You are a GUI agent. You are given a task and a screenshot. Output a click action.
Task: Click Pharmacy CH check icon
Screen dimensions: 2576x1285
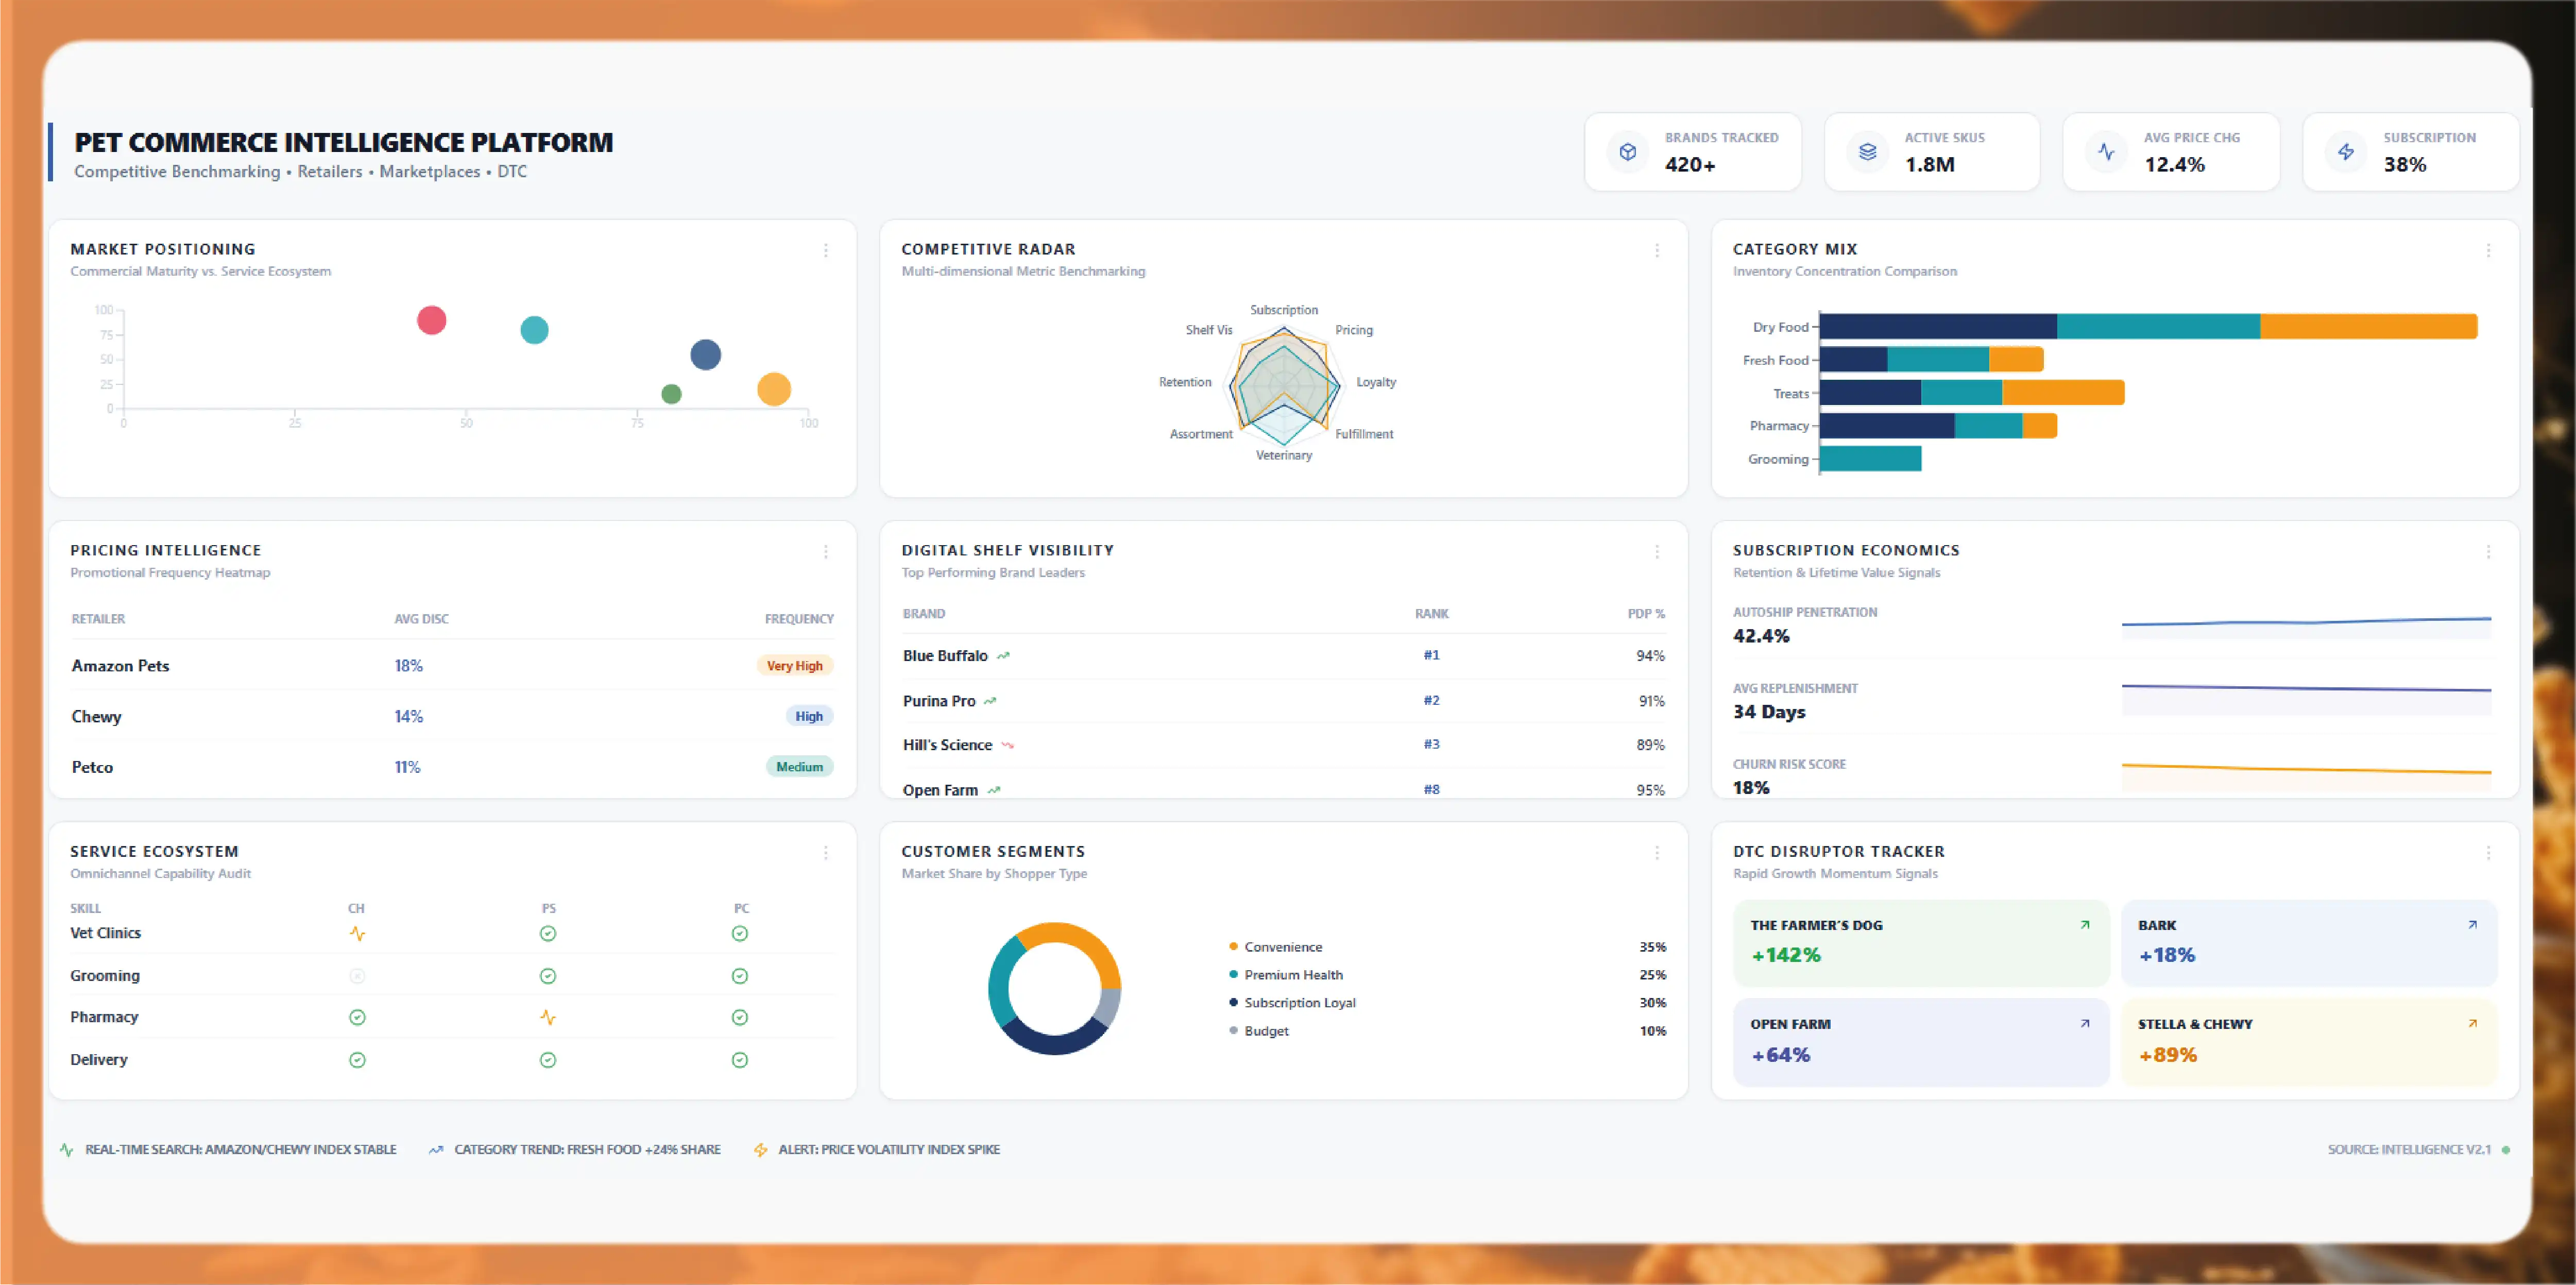click(x=357, y=1017)
